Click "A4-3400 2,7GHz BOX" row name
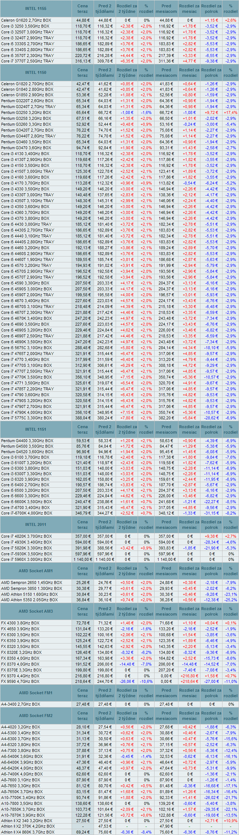The width and height of the screenshot is (239, 835). (x=21, y=704)
